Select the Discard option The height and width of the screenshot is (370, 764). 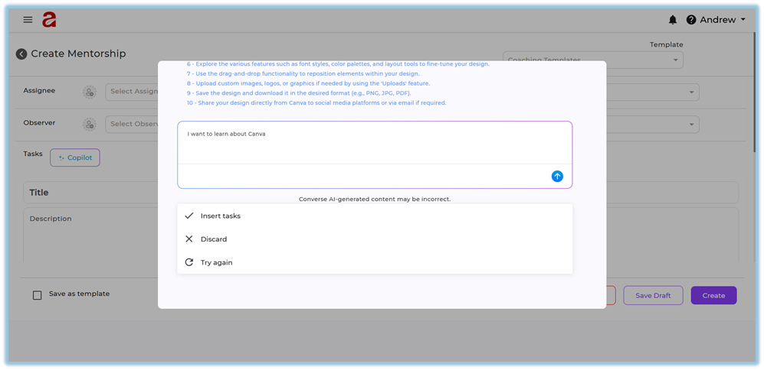(213, 239)
